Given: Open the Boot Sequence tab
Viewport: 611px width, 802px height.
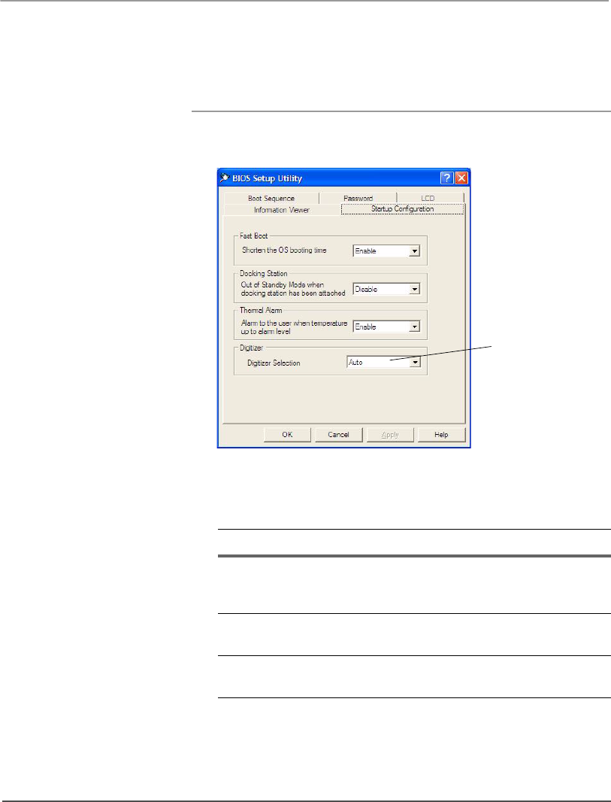Looking at the screenshot, I should tap(271, 198).
